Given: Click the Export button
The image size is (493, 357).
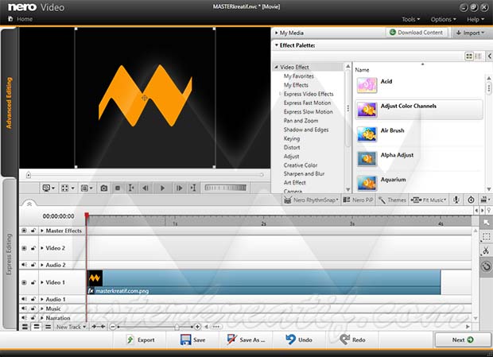Looking at the screenshot, I should tap(141, 340).
